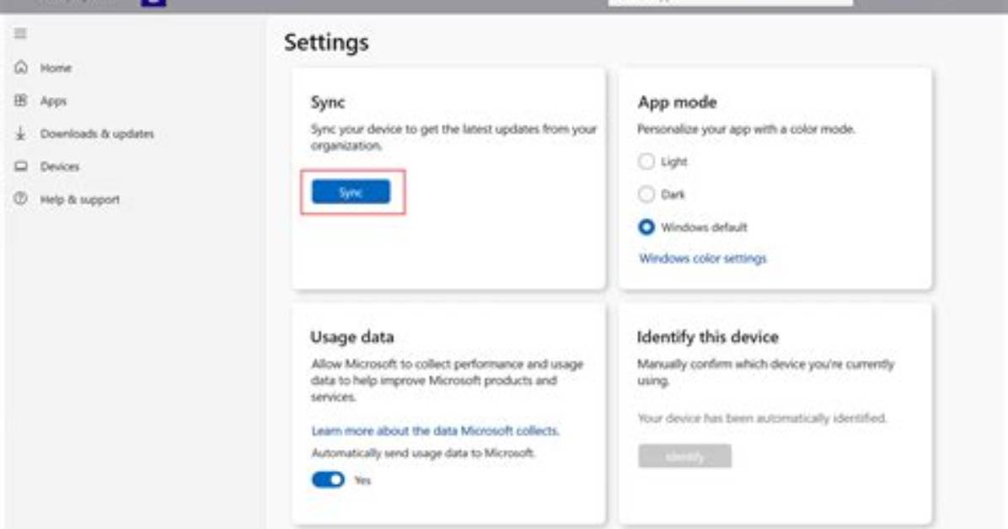
Task: Click the Apps grid icon
Action: pos(21,100)
